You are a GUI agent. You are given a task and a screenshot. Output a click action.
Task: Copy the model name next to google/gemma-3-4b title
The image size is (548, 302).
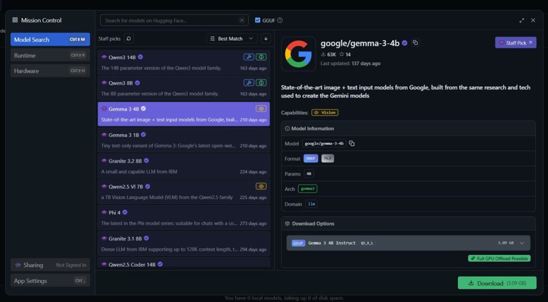coord(415,43)
